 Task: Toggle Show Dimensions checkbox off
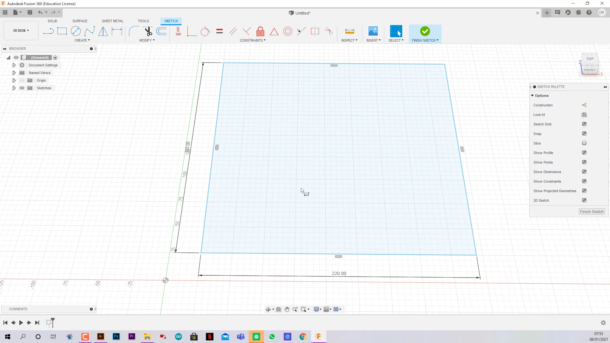coord(585,172)
